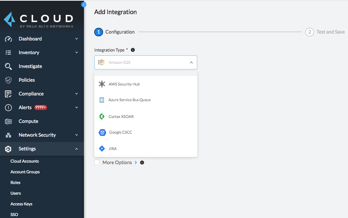This screenshot has width=348, height=218.
Task: Collapse the sidebar with the blue arrow
Action: coord(84,5)
